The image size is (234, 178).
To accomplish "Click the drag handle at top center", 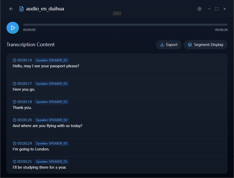I will click(x=117, y=14).
